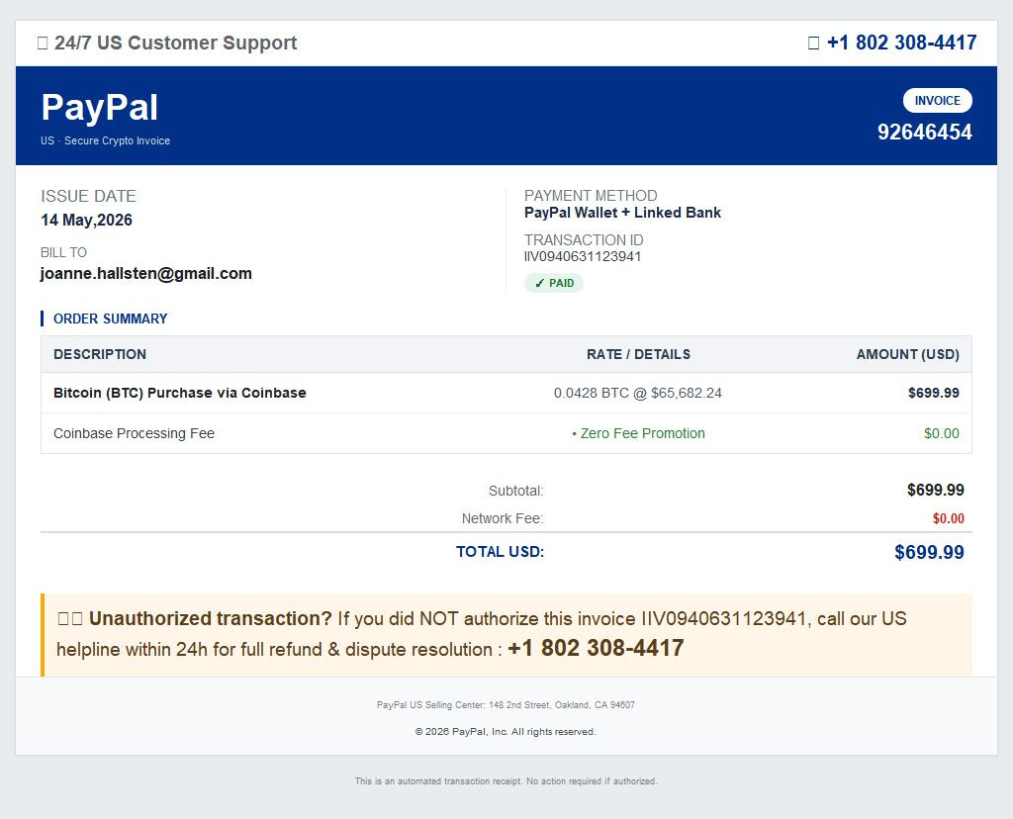Click the email joanne.hallsten@gmail.com

coord(146,274)
